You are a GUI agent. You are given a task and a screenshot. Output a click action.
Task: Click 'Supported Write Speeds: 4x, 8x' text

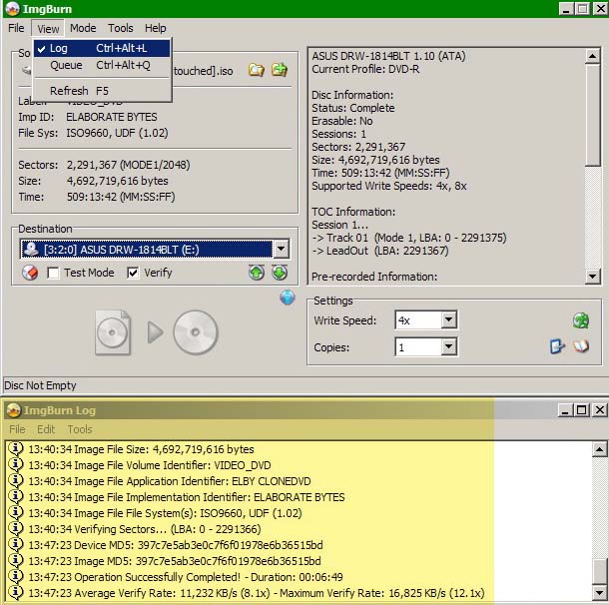click(389, 186)
